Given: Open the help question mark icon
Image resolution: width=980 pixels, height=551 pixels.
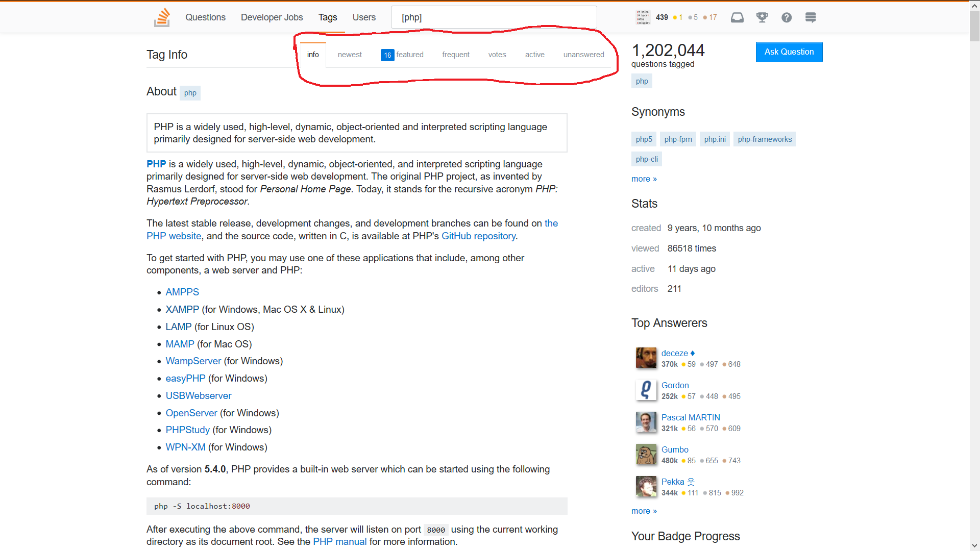Looking at the screenshot, I should 787,17.
